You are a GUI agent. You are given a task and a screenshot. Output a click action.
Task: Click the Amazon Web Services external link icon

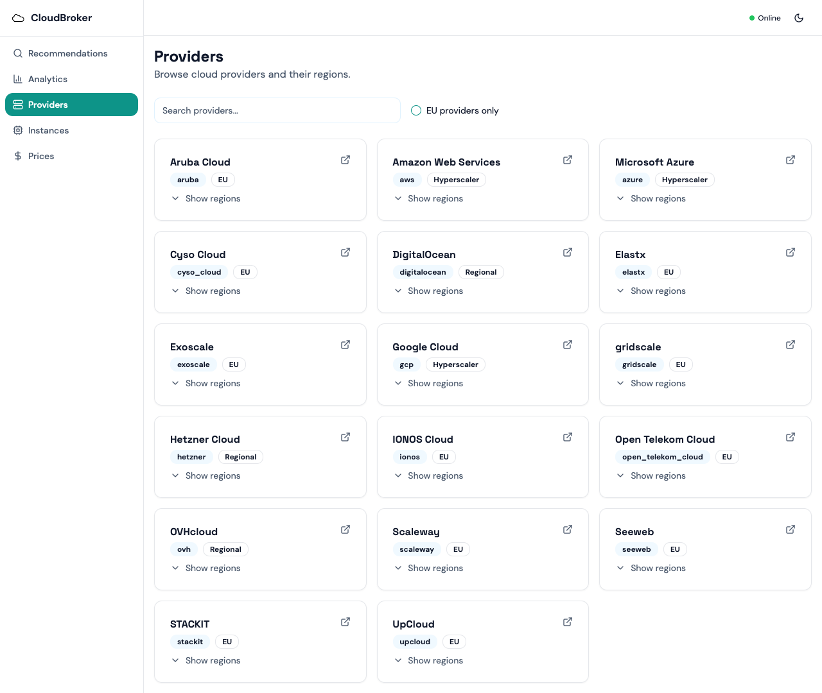568,160
